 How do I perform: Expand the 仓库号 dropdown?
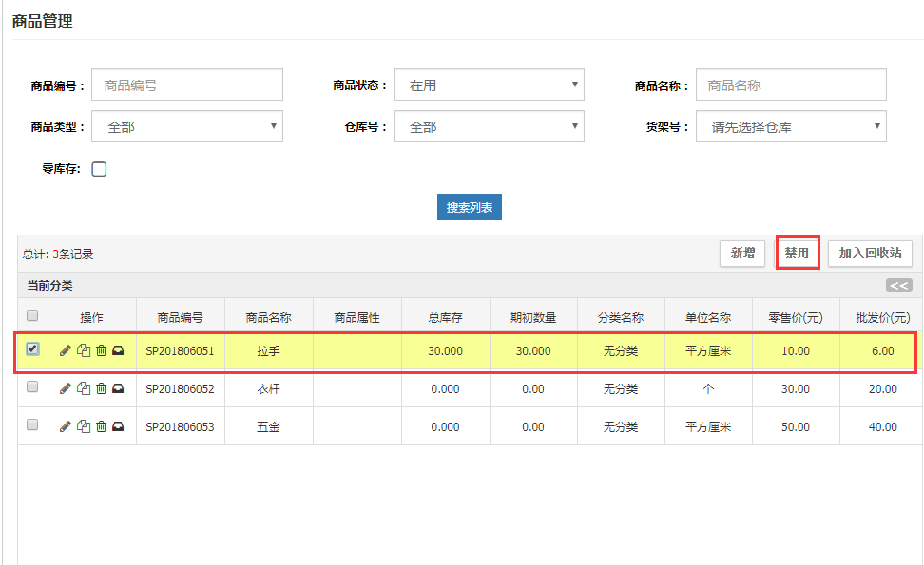(x=489, y=126)
